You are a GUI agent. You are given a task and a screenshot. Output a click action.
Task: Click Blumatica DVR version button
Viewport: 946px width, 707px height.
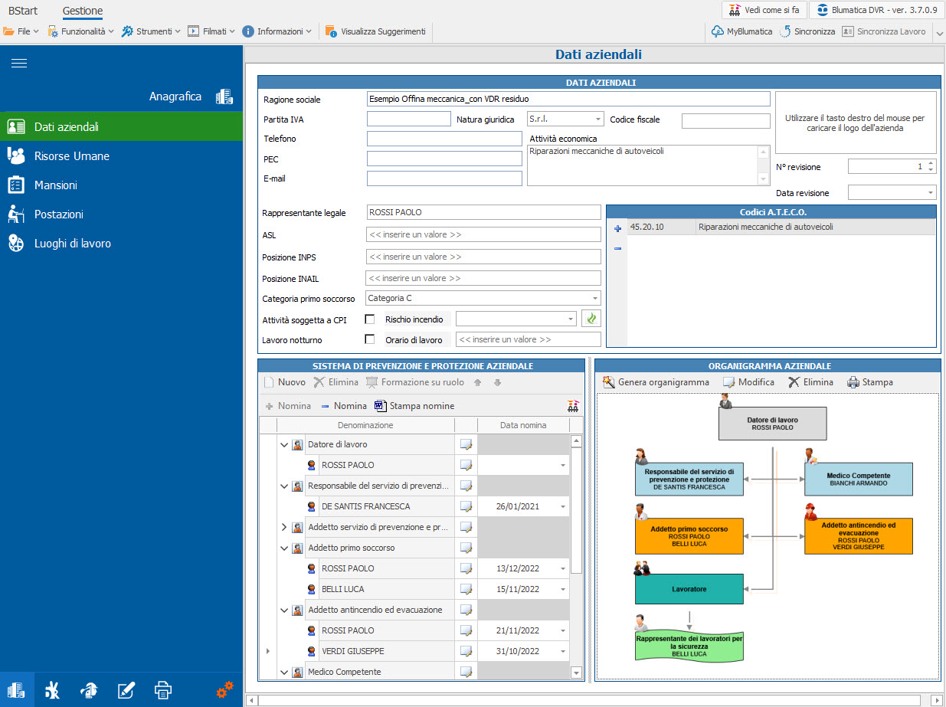876,10
